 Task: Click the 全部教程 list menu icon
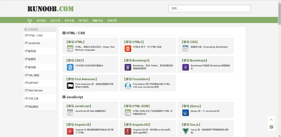pyautogui.click(x=26, y=30)
